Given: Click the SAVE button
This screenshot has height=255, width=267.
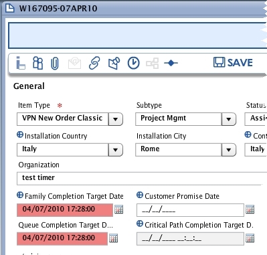Looking at the screenshot, I should (233, 62).
